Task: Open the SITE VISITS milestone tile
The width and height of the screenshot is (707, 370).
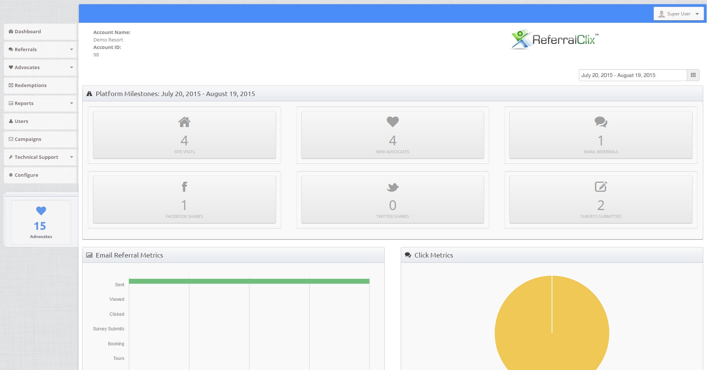Action: point(184,135)
